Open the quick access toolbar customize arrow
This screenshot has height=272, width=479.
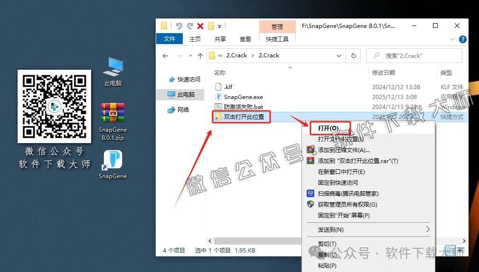click(219, 27)
